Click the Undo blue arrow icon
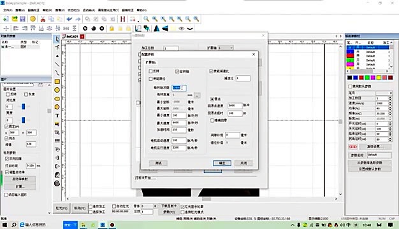 pos(69,19)
